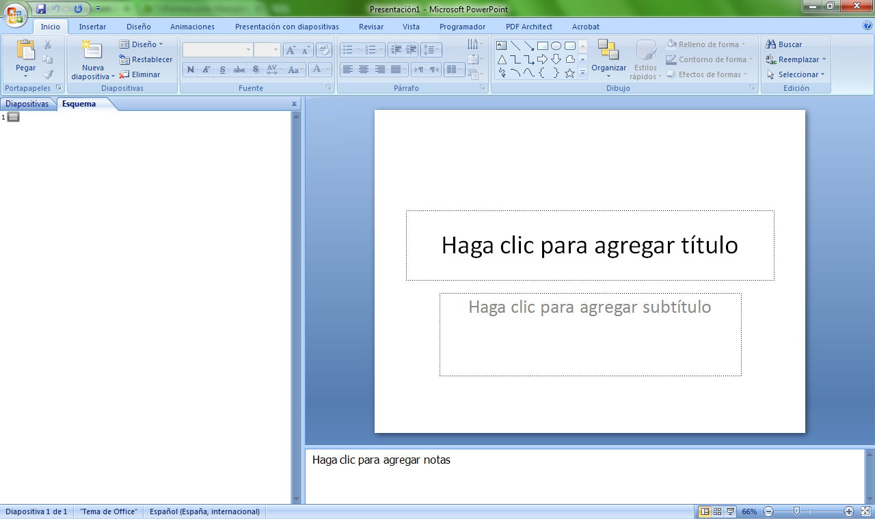The image size is (875, 519).
Task: Fit slide to current window icon
Action: [x=865, y=511]
